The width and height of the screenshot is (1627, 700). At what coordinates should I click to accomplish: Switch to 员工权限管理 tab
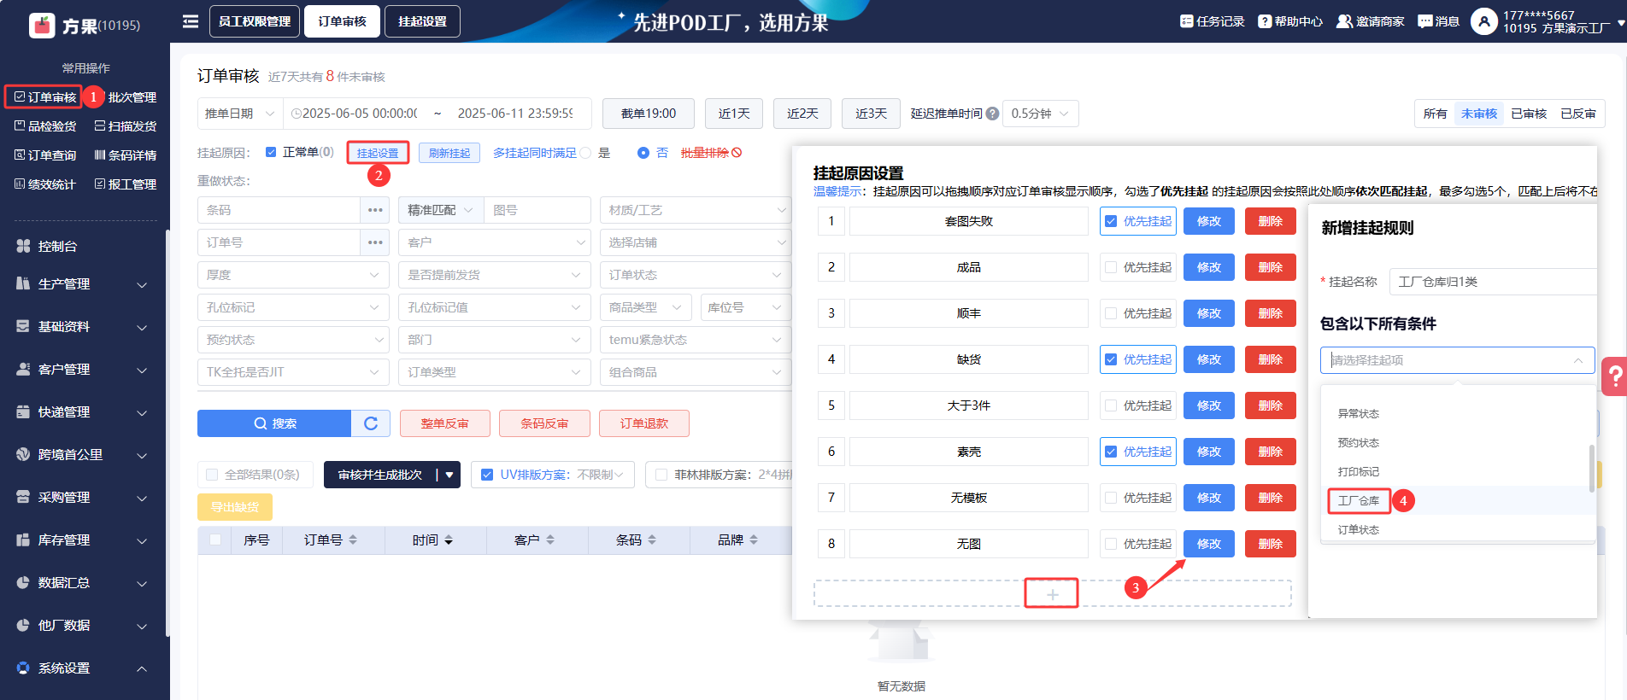coord(255,21)
